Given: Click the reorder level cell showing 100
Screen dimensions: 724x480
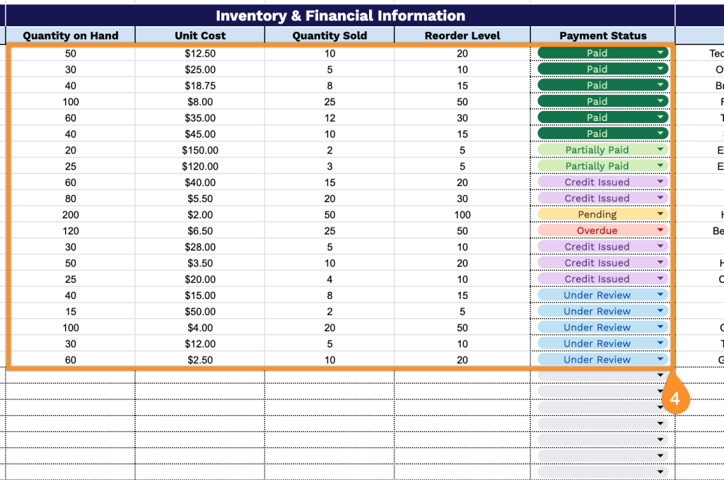Looking at the screenshot, I should (462, 214).
